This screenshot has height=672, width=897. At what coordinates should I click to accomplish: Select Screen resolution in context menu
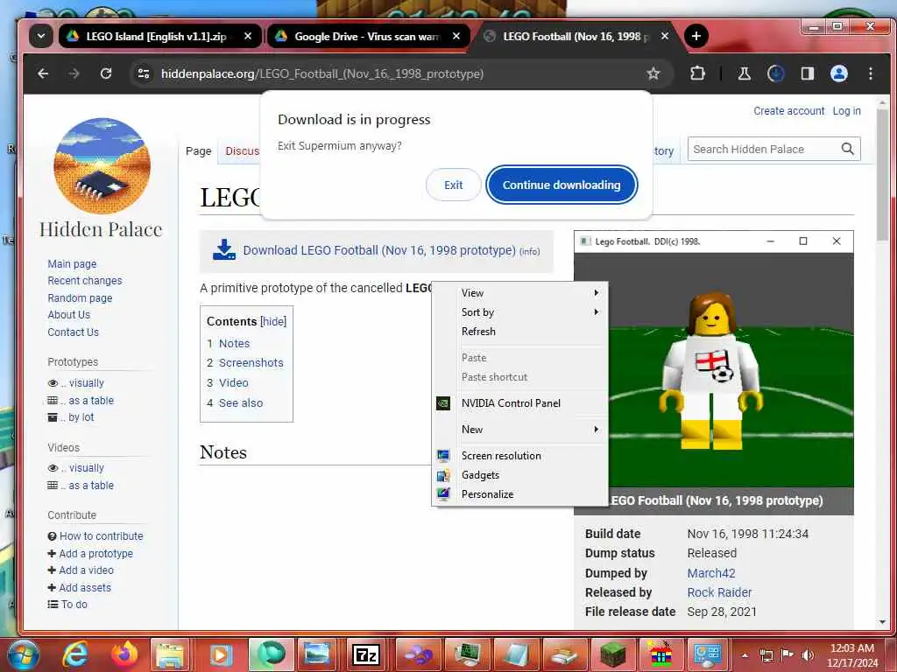[520, 455]
